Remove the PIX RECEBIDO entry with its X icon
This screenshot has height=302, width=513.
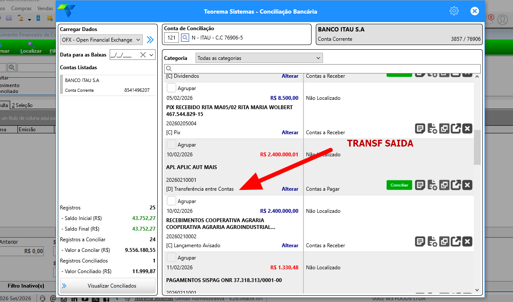coord(468,129)
